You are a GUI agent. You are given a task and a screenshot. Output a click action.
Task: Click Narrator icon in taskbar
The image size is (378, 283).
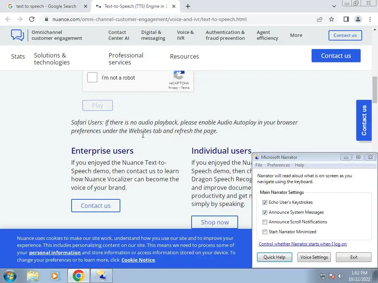102,276
